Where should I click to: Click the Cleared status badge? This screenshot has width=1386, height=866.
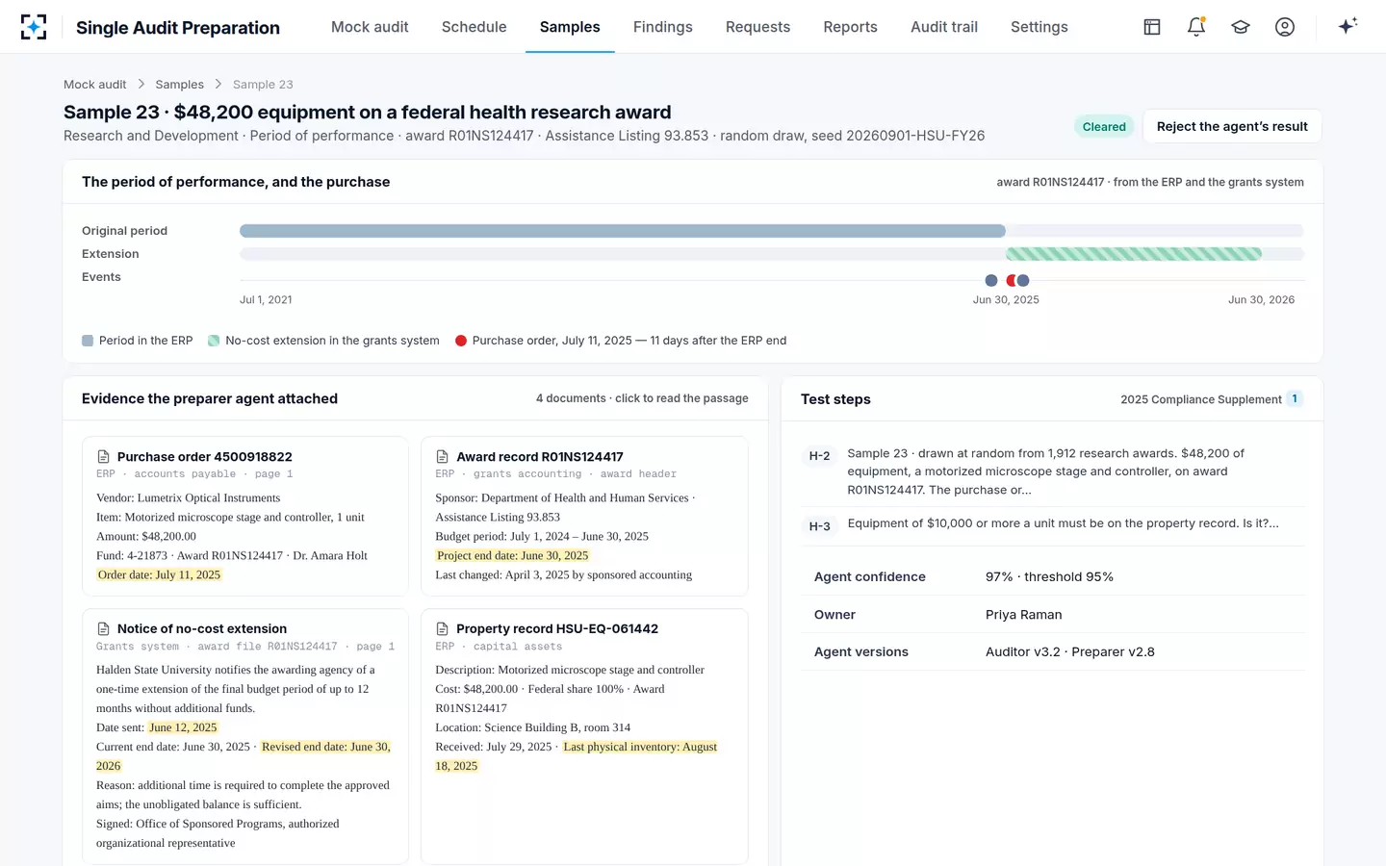tap(1104, 127)
